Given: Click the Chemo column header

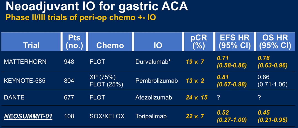Looking at the screenshot, I should (x=110, y=45).
